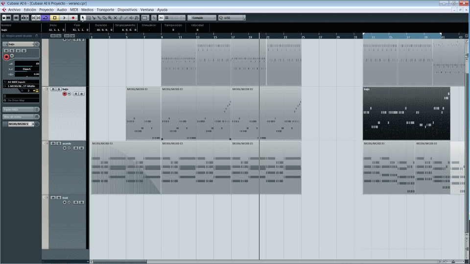Image resolution: width=470 pixels, height=264 pixels.
Task: Open the Archivo menu
Action: click(14, 10)
